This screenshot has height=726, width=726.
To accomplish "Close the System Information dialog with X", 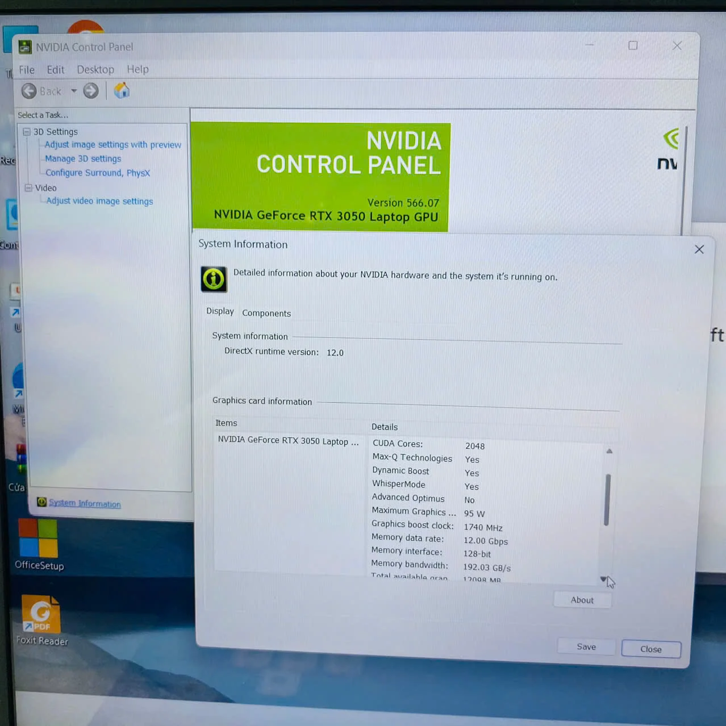I will (699, 249).
